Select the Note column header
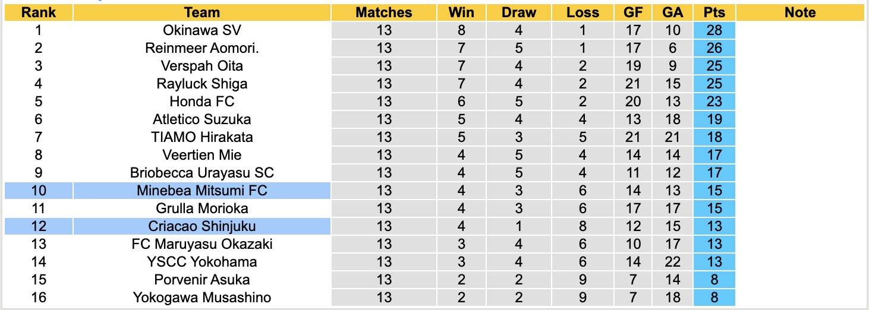 click(800, 12)
